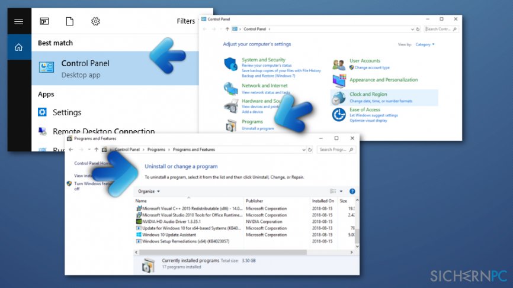Open System and Security category
The image size is (513, 288).
[x=264, y=60]
